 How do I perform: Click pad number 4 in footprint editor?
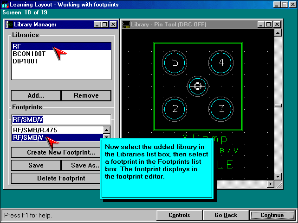pos(221,63)
